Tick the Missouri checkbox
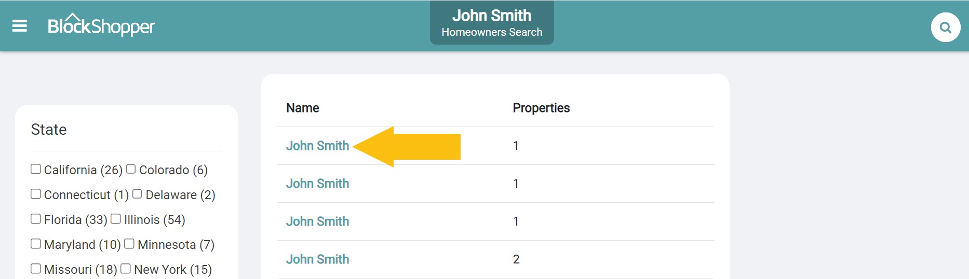969x279 pixels. coord(36,269)
